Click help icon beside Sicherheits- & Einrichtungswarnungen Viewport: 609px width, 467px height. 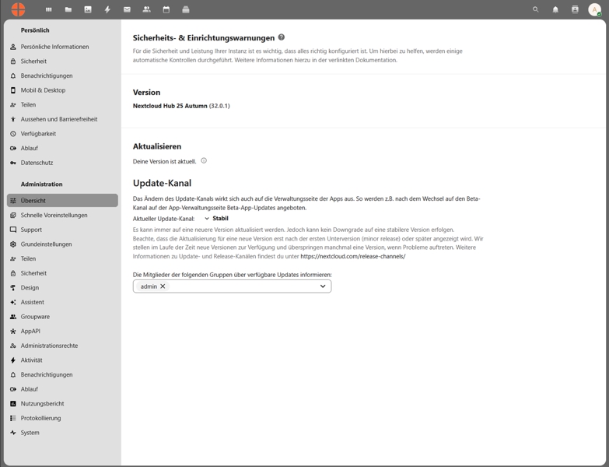tap(282, 37)
